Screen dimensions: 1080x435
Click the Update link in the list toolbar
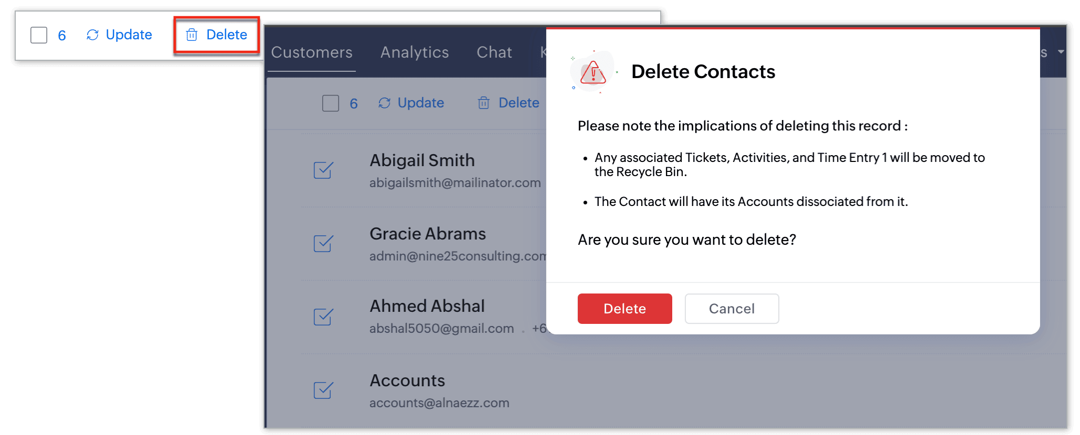[421, 103]
